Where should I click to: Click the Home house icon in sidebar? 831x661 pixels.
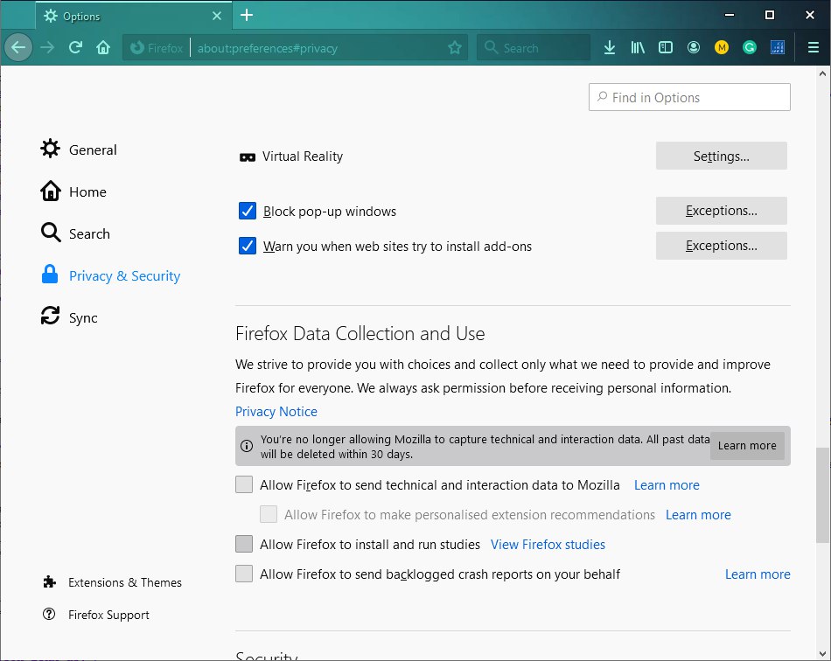[51, 191]
